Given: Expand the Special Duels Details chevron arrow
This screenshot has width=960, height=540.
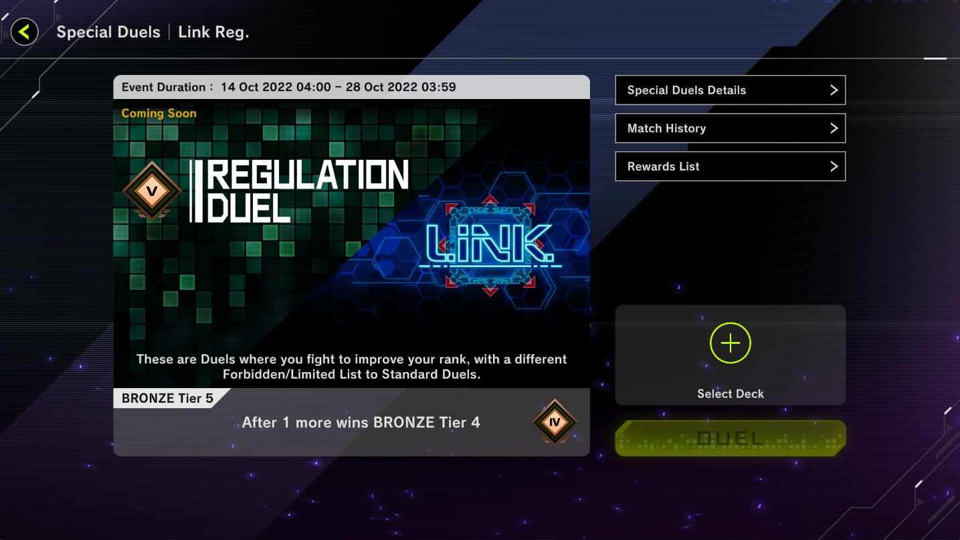Looking at the screenshot, I should tap(834, 90).
